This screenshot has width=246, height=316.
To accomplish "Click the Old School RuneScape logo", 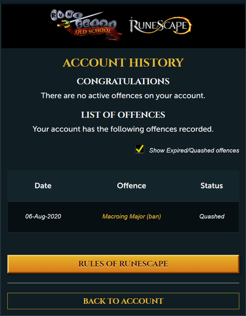I will (86, 25).
